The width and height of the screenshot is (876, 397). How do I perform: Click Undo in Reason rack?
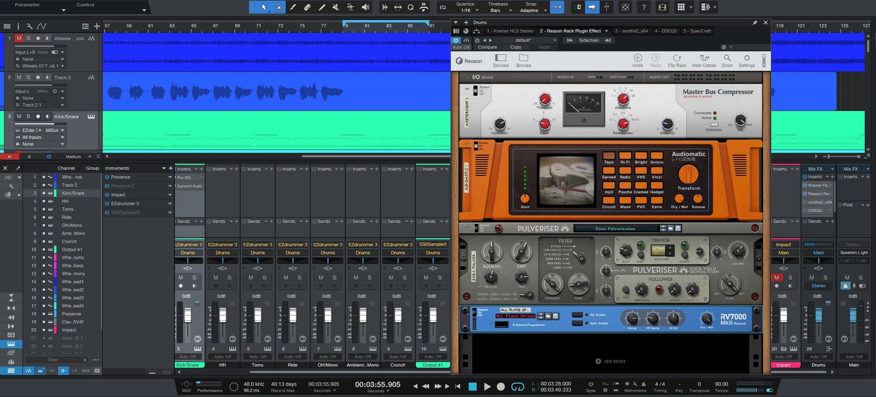coord(638,60)
